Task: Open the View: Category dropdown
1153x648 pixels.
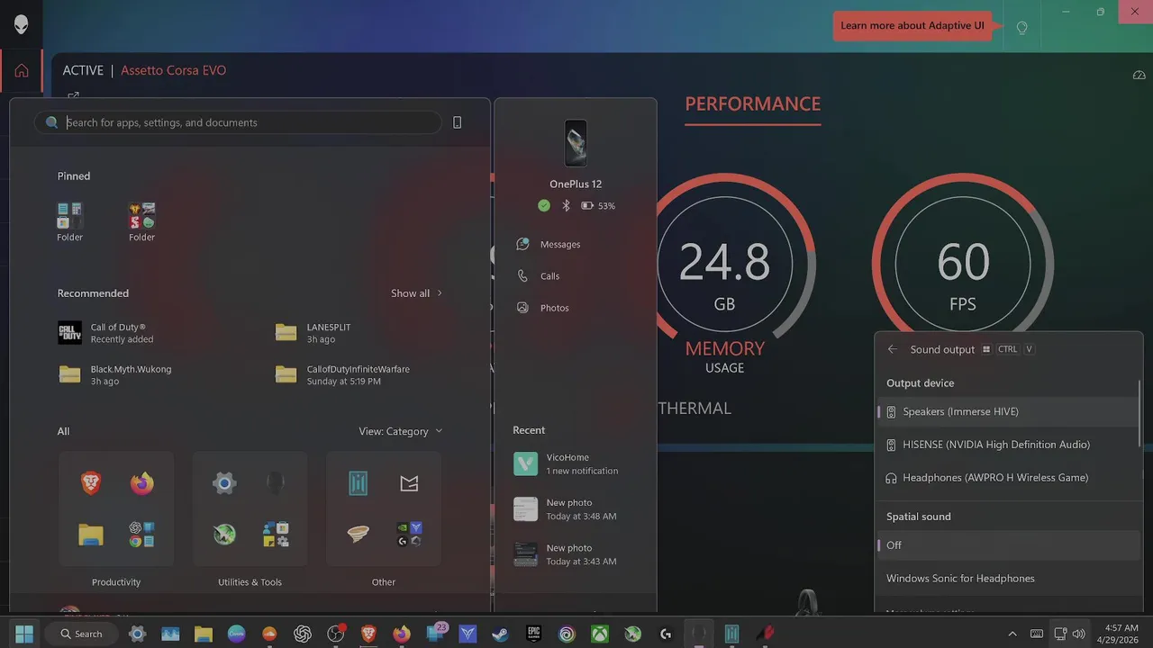Action: [401, 431]
